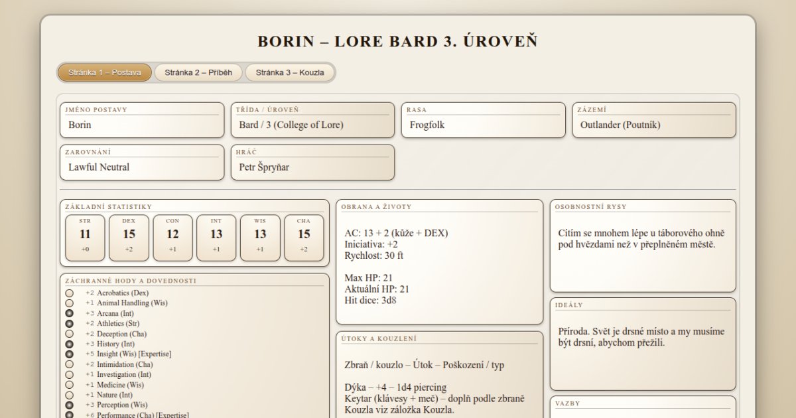Screen dimensions: 796x418
Task: Select the Stránka 1 – Postava tab
Action: click(105, 72)
